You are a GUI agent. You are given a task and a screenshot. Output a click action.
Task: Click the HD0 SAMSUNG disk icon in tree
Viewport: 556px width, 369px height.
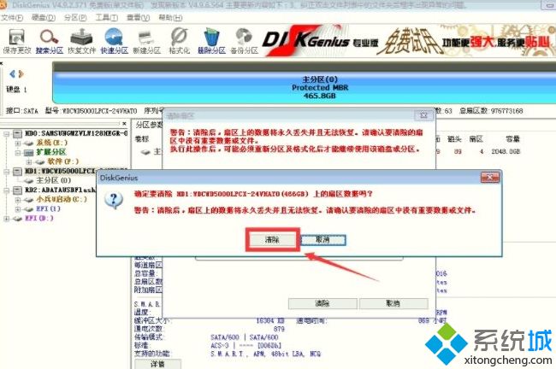pos(17,133)
